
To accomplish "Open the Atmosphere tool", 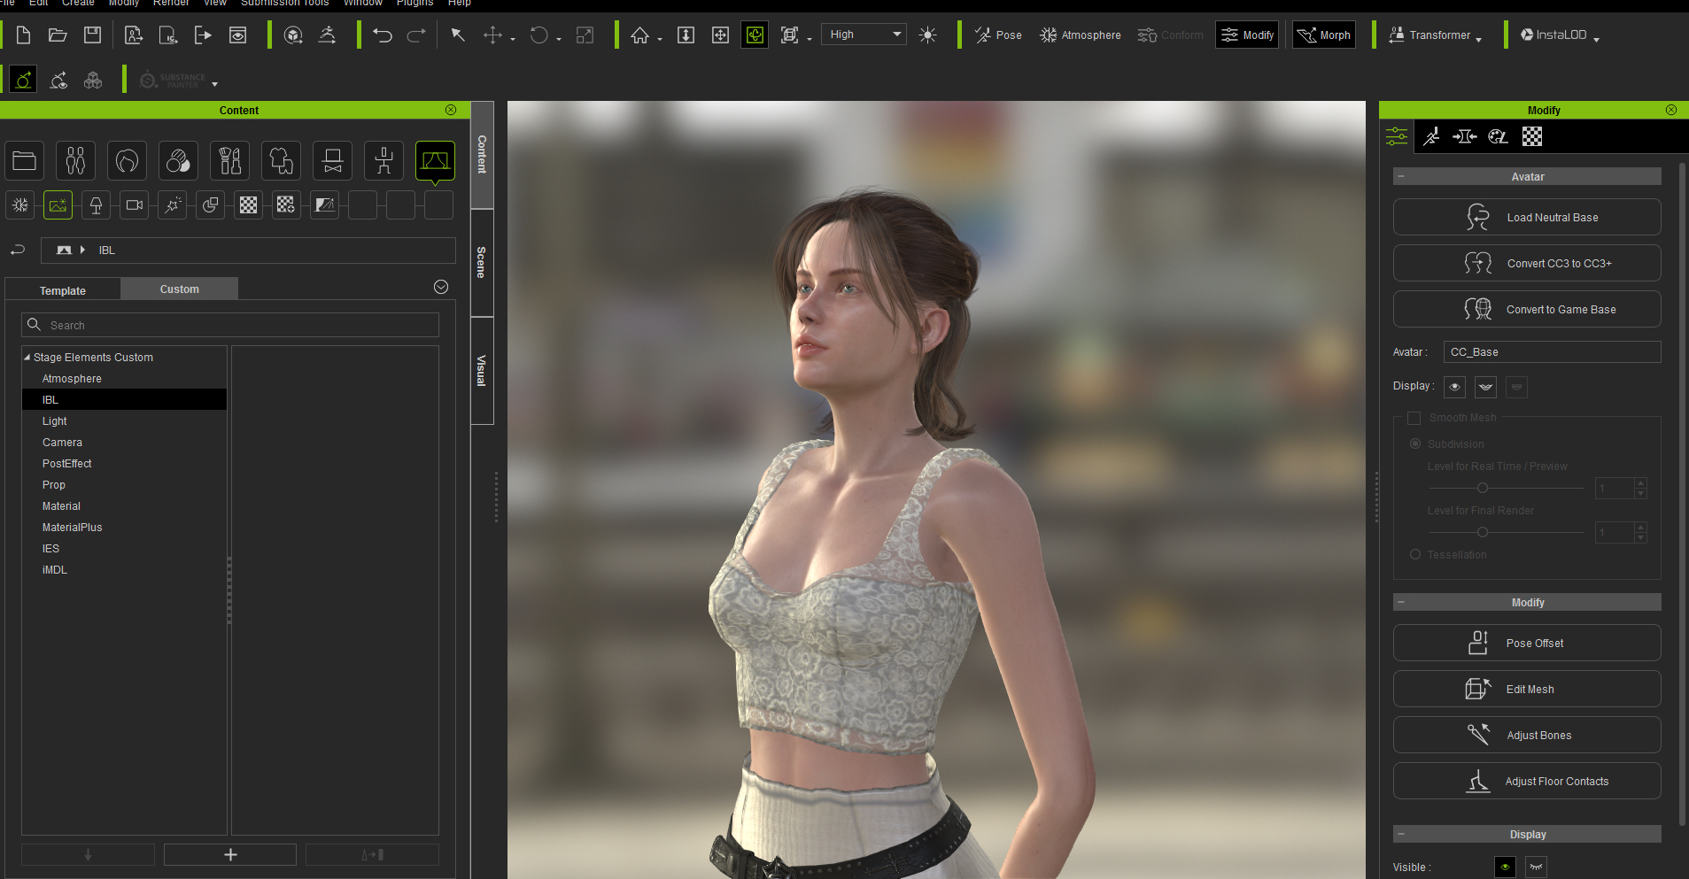I will (x=1079, y=35).
